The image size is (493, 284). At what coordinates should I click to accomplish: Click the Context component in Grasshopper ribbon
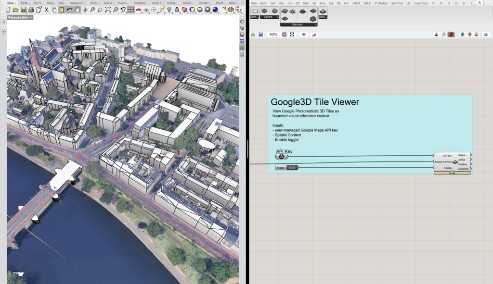254,12
